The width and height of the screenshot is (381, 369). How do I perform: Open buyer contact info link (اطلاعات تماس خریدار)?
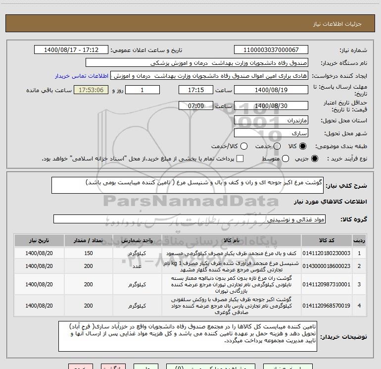pos(82,76)
